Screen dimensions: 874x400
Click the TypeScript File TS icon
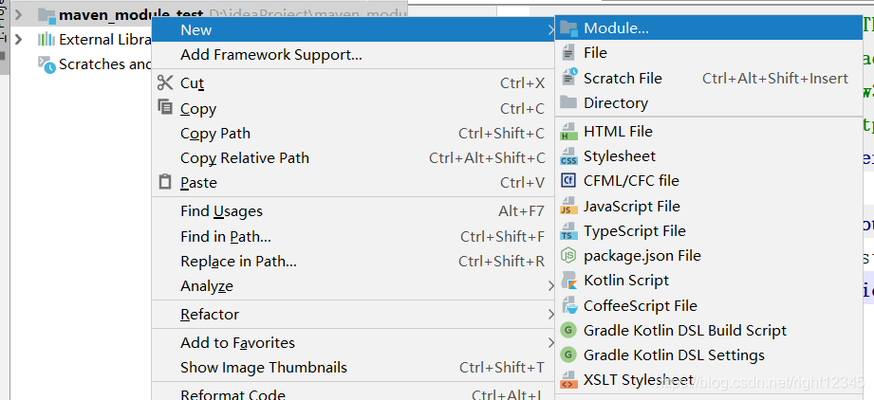click(568, 231)
